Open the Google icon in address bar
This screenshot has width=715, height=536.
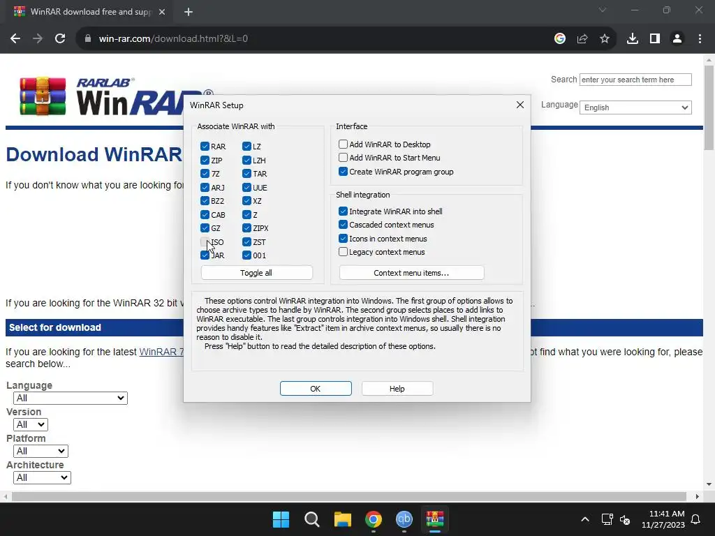tap(560, 39)
